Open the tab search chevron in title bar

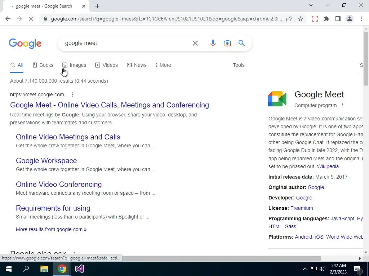coord(311,5)
